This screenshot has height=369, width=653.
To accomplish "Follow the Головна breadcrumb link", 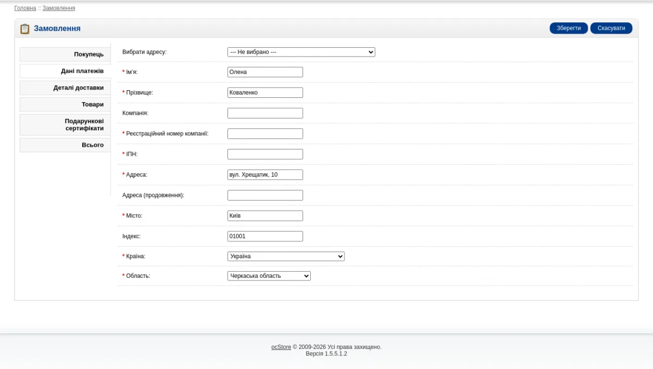I will pos(25,8).
